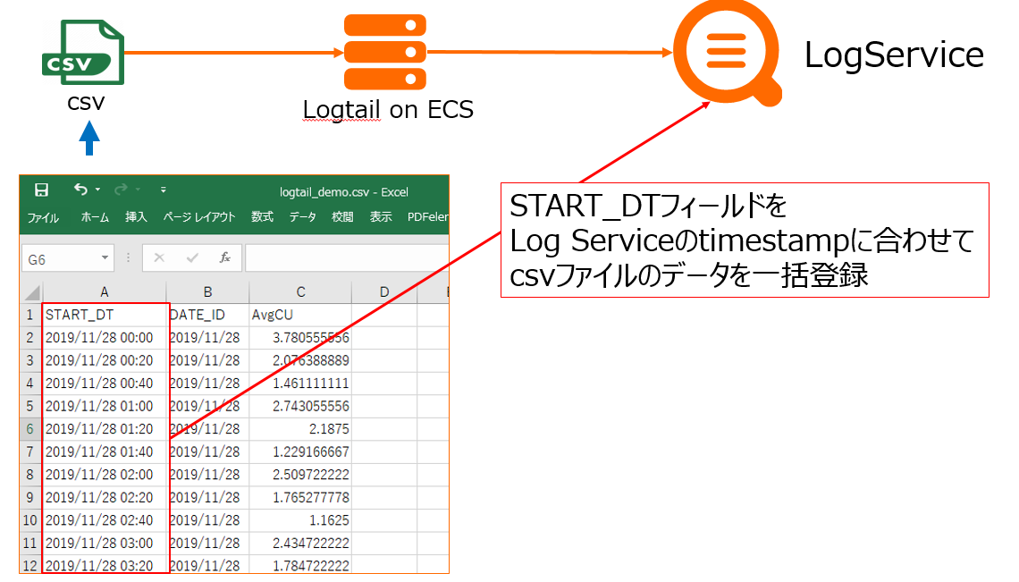Click the orange Logtail server icon
Screen dimensions: 1019x582
(x=384, y=52)
